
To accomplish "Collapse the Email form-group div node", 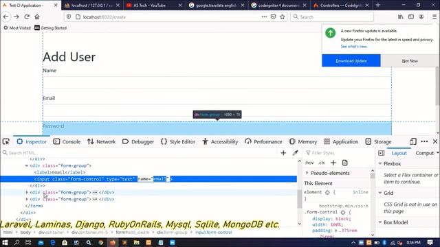I will point(26,165).
